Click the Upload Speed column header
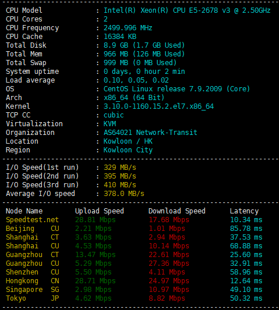Screen dimensions: 279x310 (x=100, y=211)
